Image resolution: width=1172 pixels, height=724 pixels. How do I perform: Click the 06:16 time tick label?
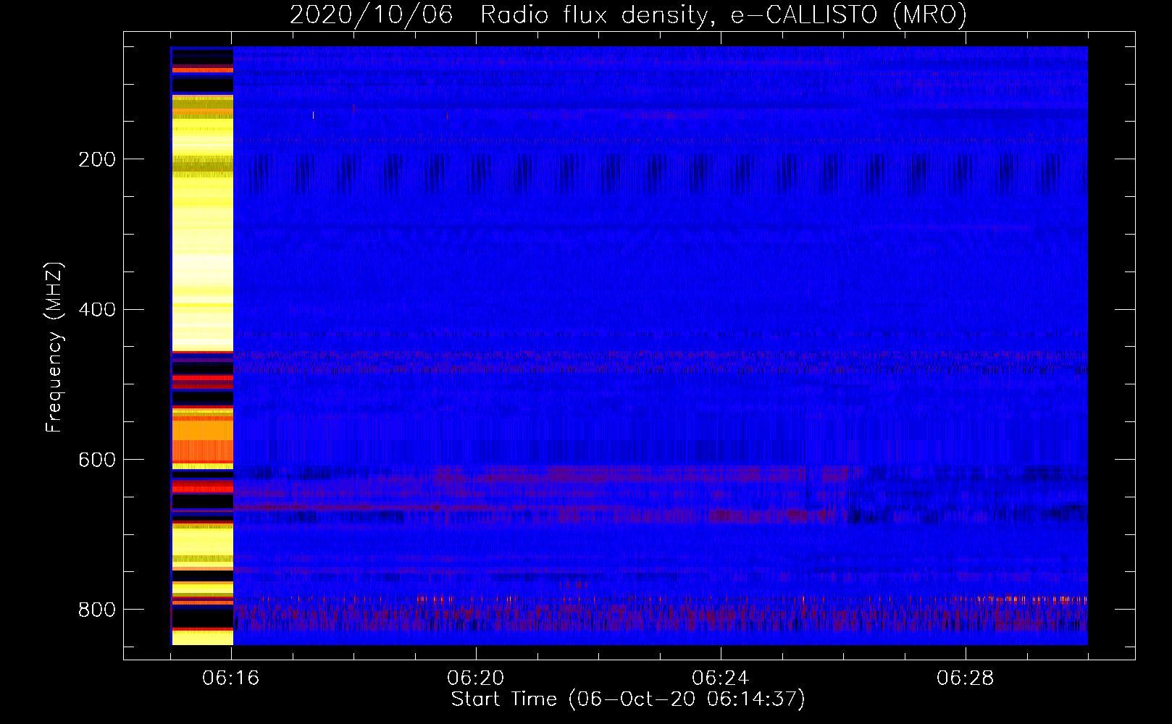click(231, 678)
